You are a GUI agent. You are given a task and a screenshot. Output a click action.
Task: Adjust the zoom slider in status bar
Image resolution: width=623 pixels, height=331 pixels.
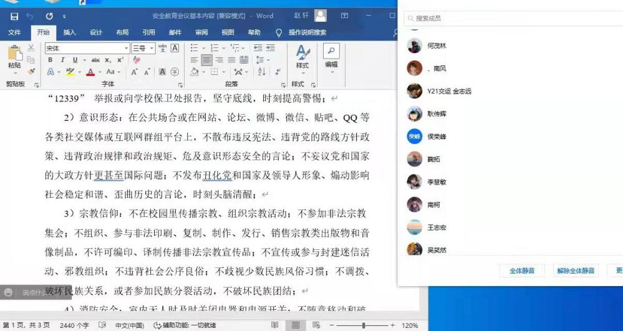364,325
